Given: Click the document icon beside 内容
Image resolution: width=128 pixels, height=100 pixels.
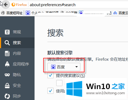Looking at the screenshot, I should pyautogui.click(x=7, y=53).
